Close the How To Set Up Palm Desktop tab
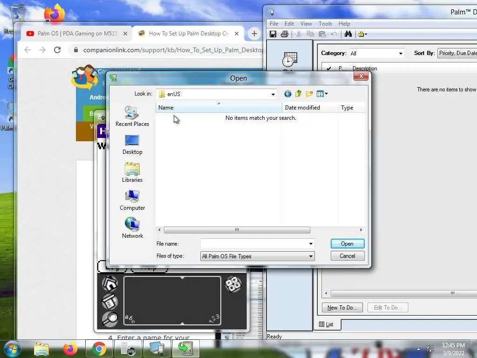Viewport: 477px width, 358px height. pyautogui.click(x=236, y=34)
